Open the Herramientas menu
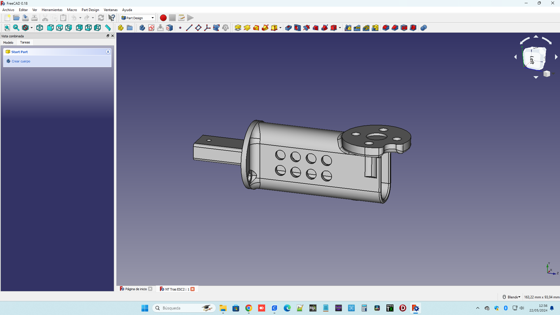Screen dimensions: 560x315 click(52, 10)
